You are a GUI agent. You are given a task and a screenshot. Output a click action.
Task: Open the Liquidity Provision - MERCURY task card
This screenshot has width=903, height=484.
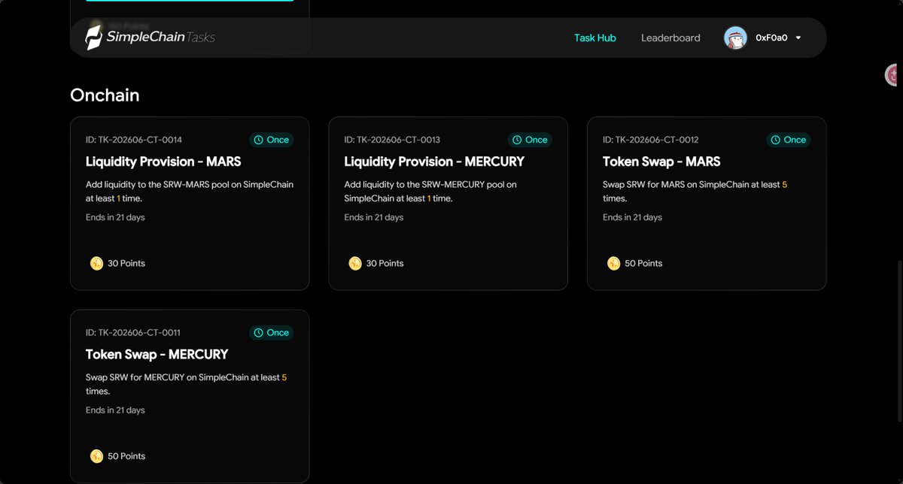[448, 204]
